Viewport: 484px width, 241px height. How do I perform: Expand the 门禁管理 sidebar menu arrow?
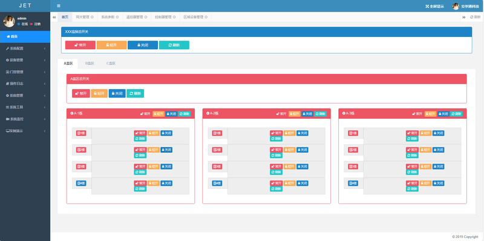click(x=45, y=72)
